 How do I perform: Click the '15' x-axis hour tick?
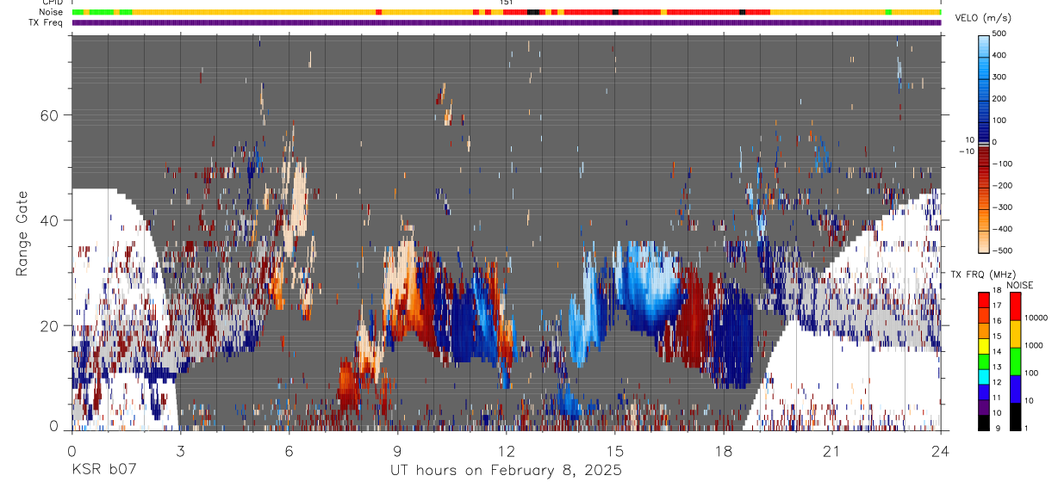point(615,451)
